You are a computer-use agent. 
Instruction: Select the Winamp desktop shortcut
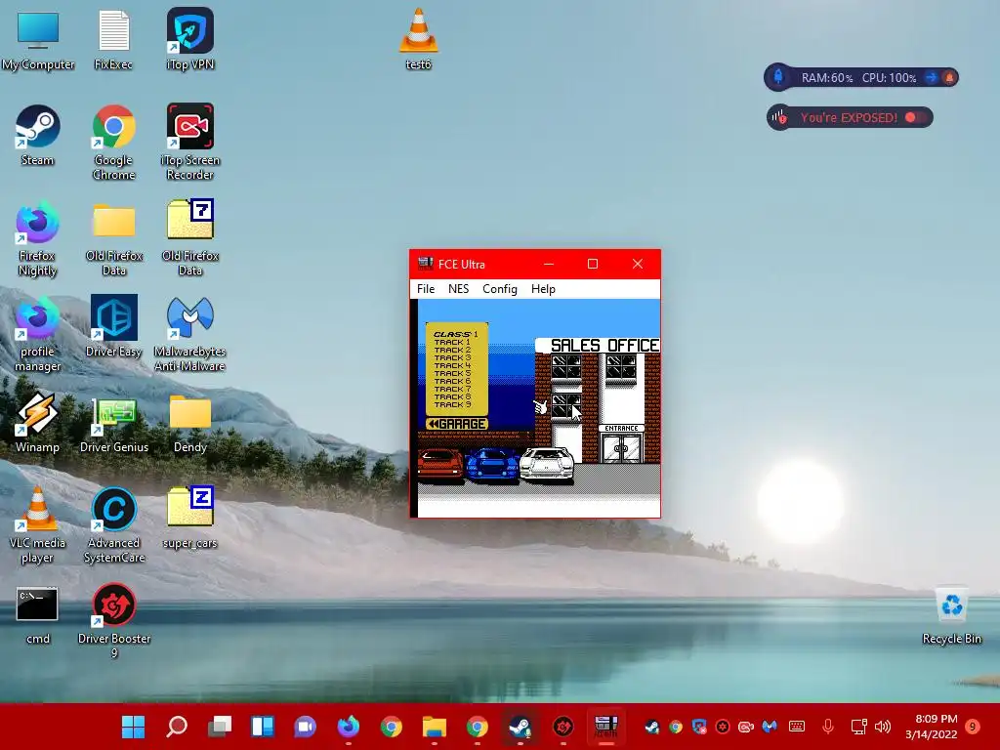click(38, 422)
